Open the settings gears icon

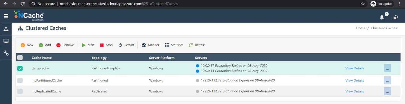click(x=396, y=17)
